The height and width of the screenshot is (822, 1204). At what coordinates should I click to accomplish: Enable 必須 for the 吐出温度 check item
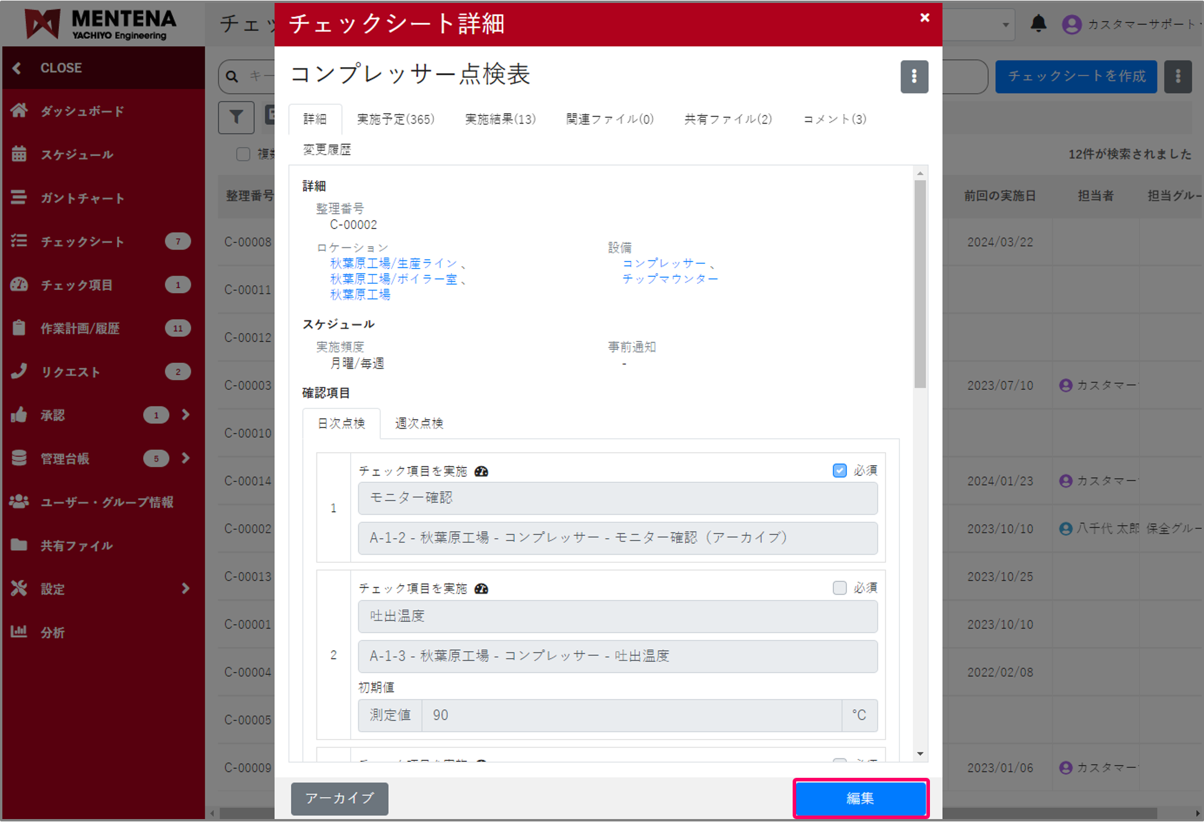tap(839, 587)
